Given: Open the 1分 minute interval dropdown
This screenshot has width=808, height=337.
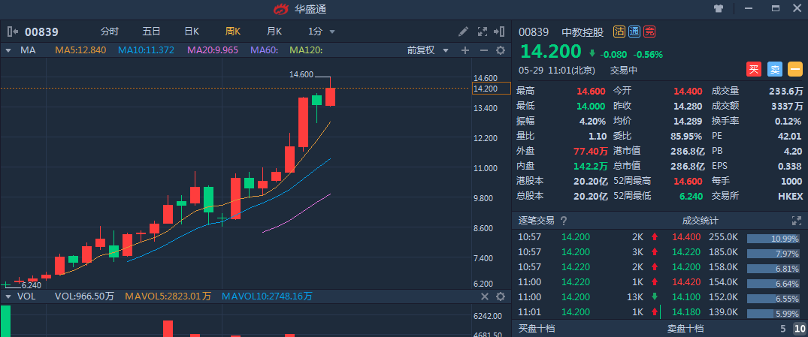Looking at the screenshot, I should pyautogui.click(x=322, y=32).
